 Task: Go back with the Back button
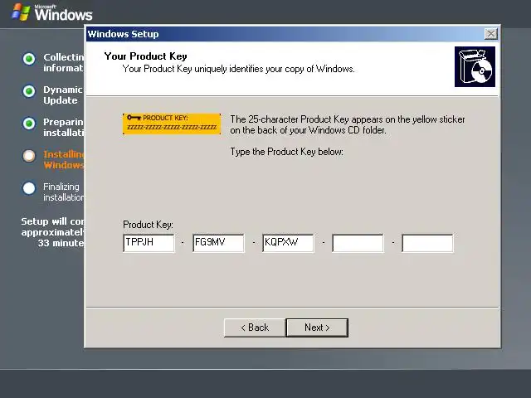(255, 328)
